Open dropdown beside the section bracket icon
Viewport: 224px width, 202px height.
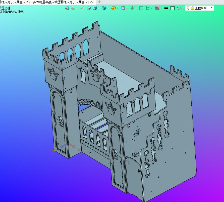pyautogui.click(x=151, y=8)
